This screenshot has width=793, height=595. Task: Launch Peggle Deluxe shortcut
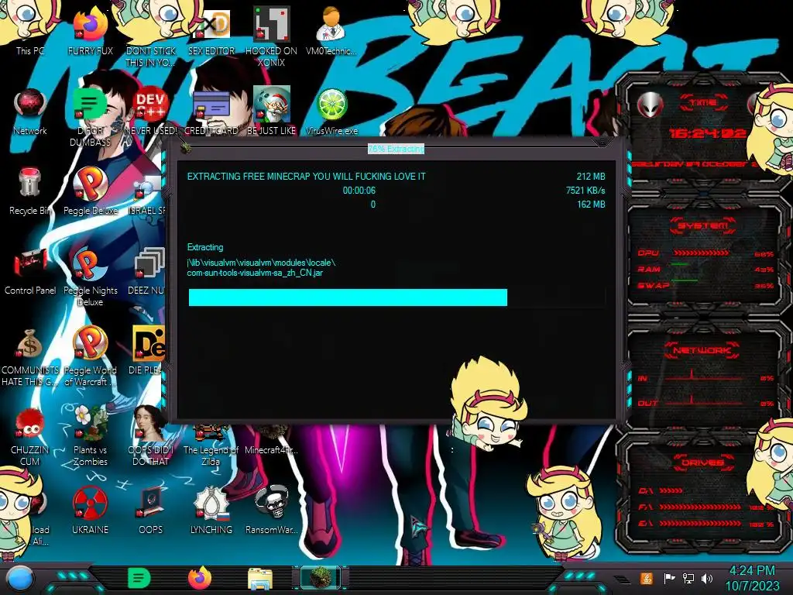tap(90, 191)
